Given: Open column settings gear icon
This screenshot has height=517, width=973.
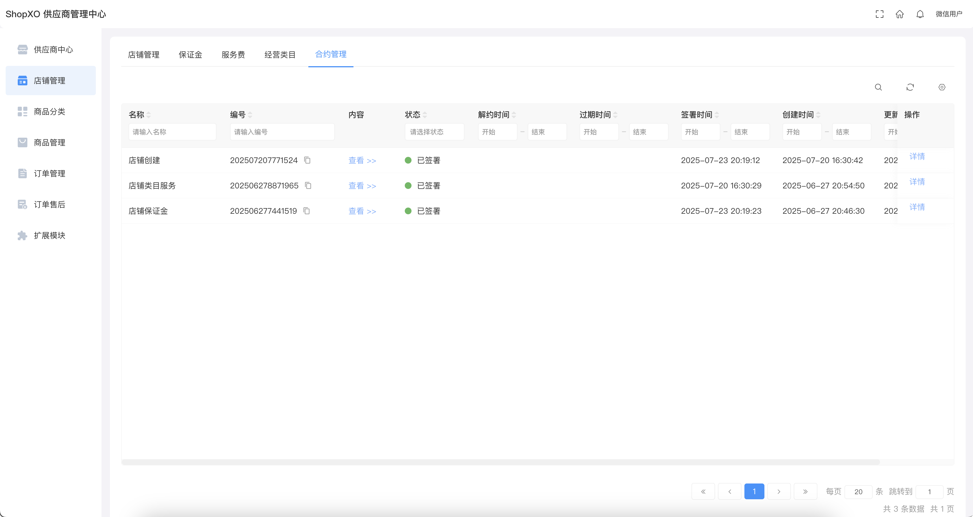Looking at the screenshot, I should pyautogui.click(x=942, y=87).
